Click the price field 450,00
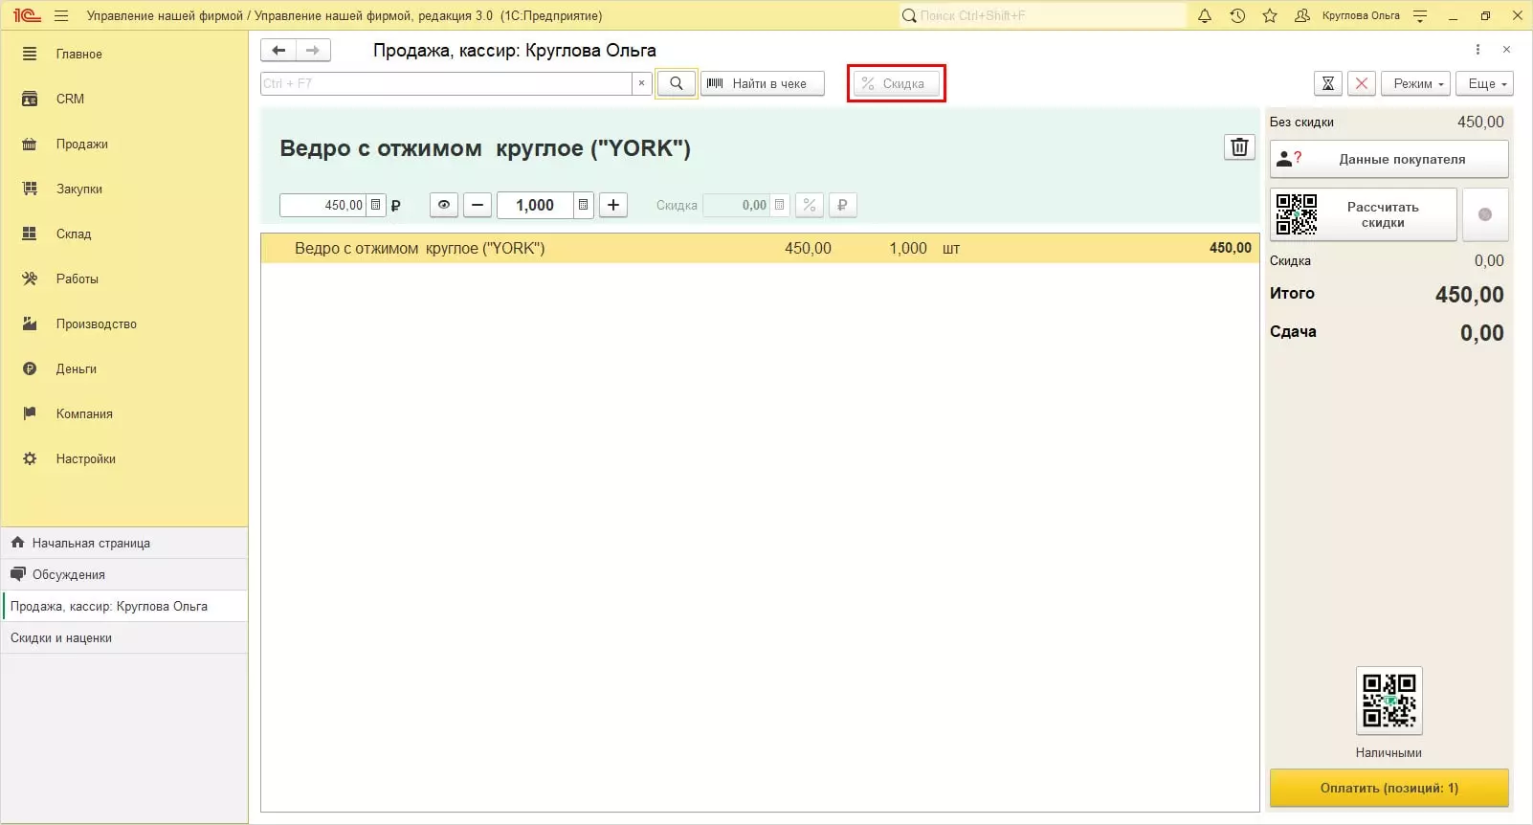The width and height of the screenshot is (1533, 825). (x=323, y=205)
